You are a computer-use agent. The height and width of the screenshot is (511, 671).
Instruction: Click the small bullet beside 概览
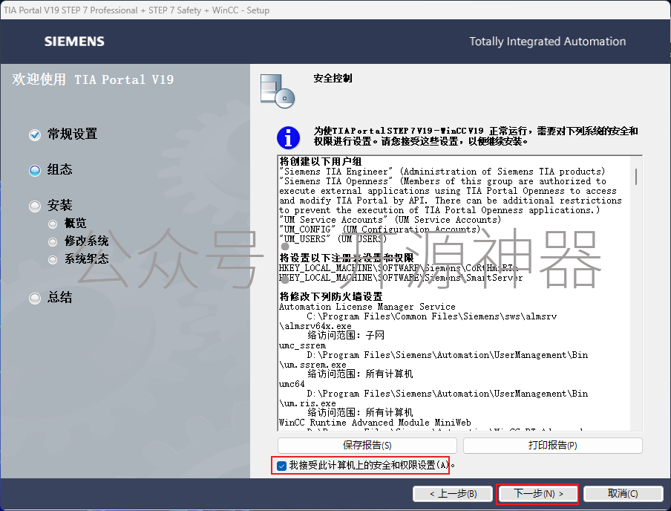coord(53,224)
